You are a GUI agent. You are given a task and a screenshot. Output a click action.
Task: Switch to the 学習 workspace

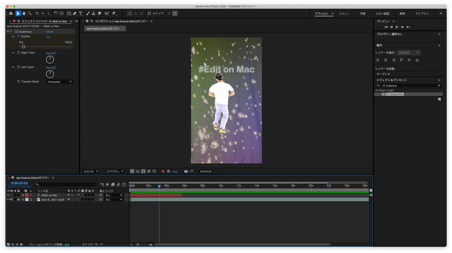(x=363, y=14)
